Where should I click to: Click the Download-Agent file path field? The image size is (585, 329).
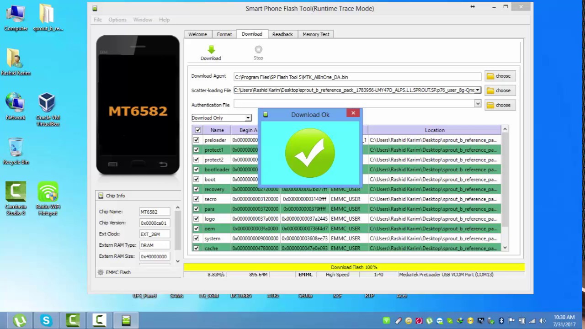[x=357, y=77]
